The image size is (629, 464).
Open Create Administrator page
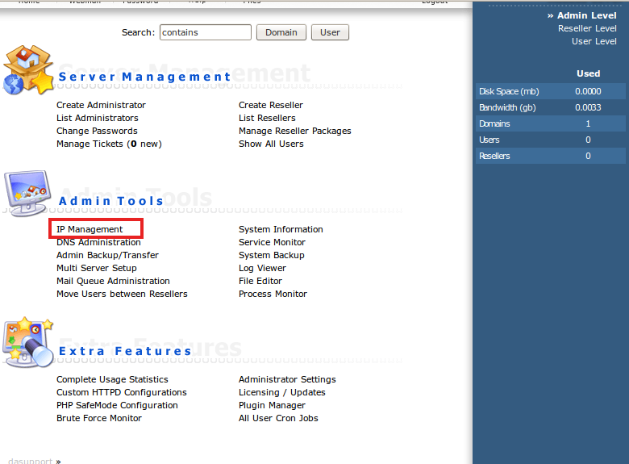click(101, 105)
